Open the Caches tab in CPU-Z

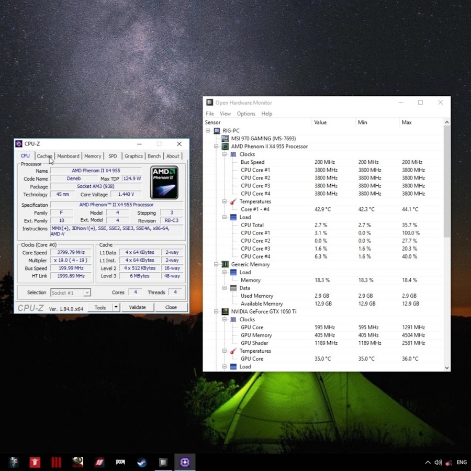[44, 156]
